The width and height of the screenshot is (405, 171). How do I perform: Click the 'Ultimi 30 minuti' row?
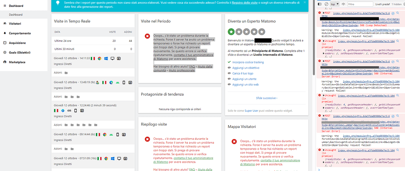93,49
